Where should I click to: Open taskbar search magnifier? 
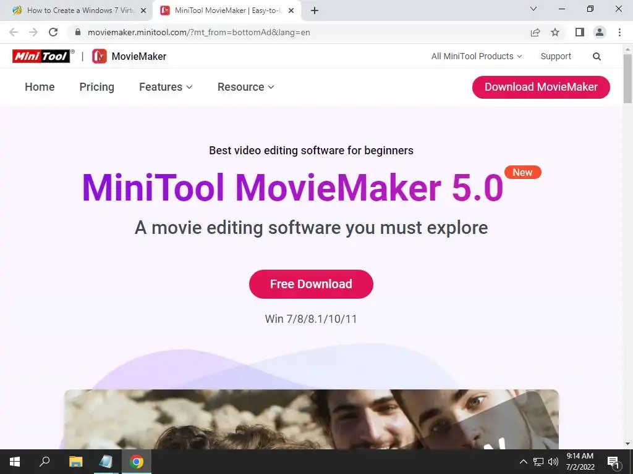(x=45, y=461)
